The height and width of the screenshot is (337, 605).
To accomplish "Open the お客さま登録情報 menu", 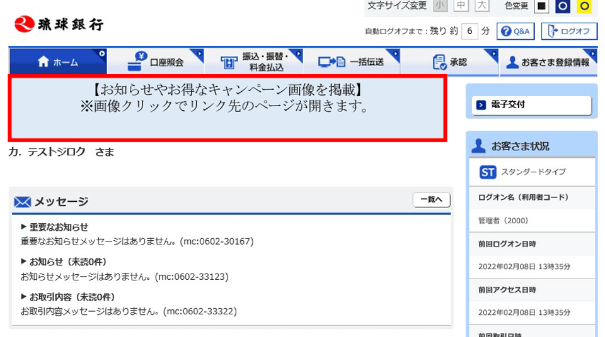I will point(548,62).
